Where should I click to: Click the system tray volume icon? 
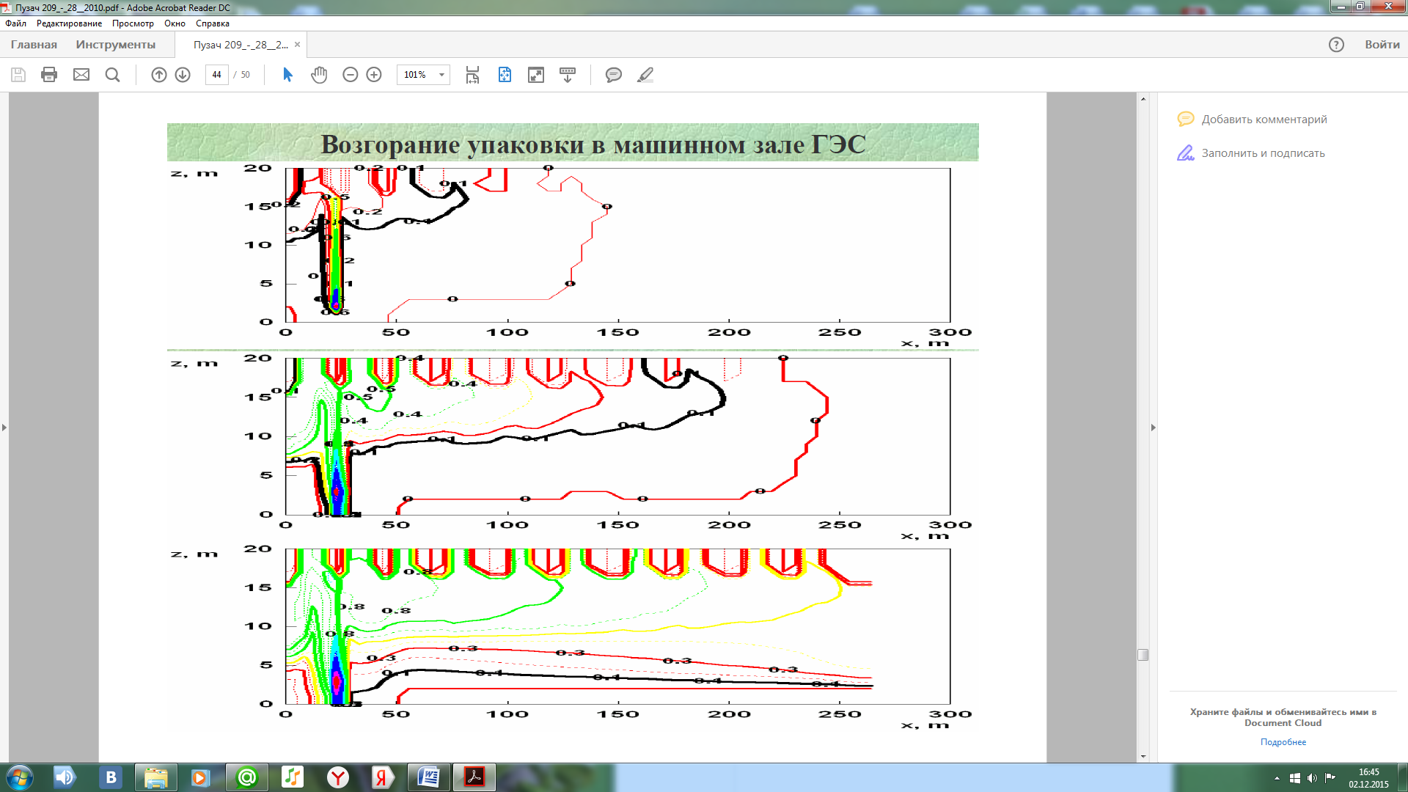1312,778
